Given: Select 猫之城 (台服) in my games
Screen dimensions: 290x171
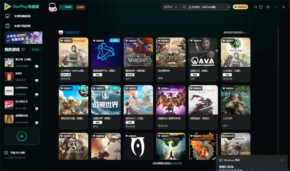Looking at the screenshot, I should pyautogui.click(x=22, y=63).
